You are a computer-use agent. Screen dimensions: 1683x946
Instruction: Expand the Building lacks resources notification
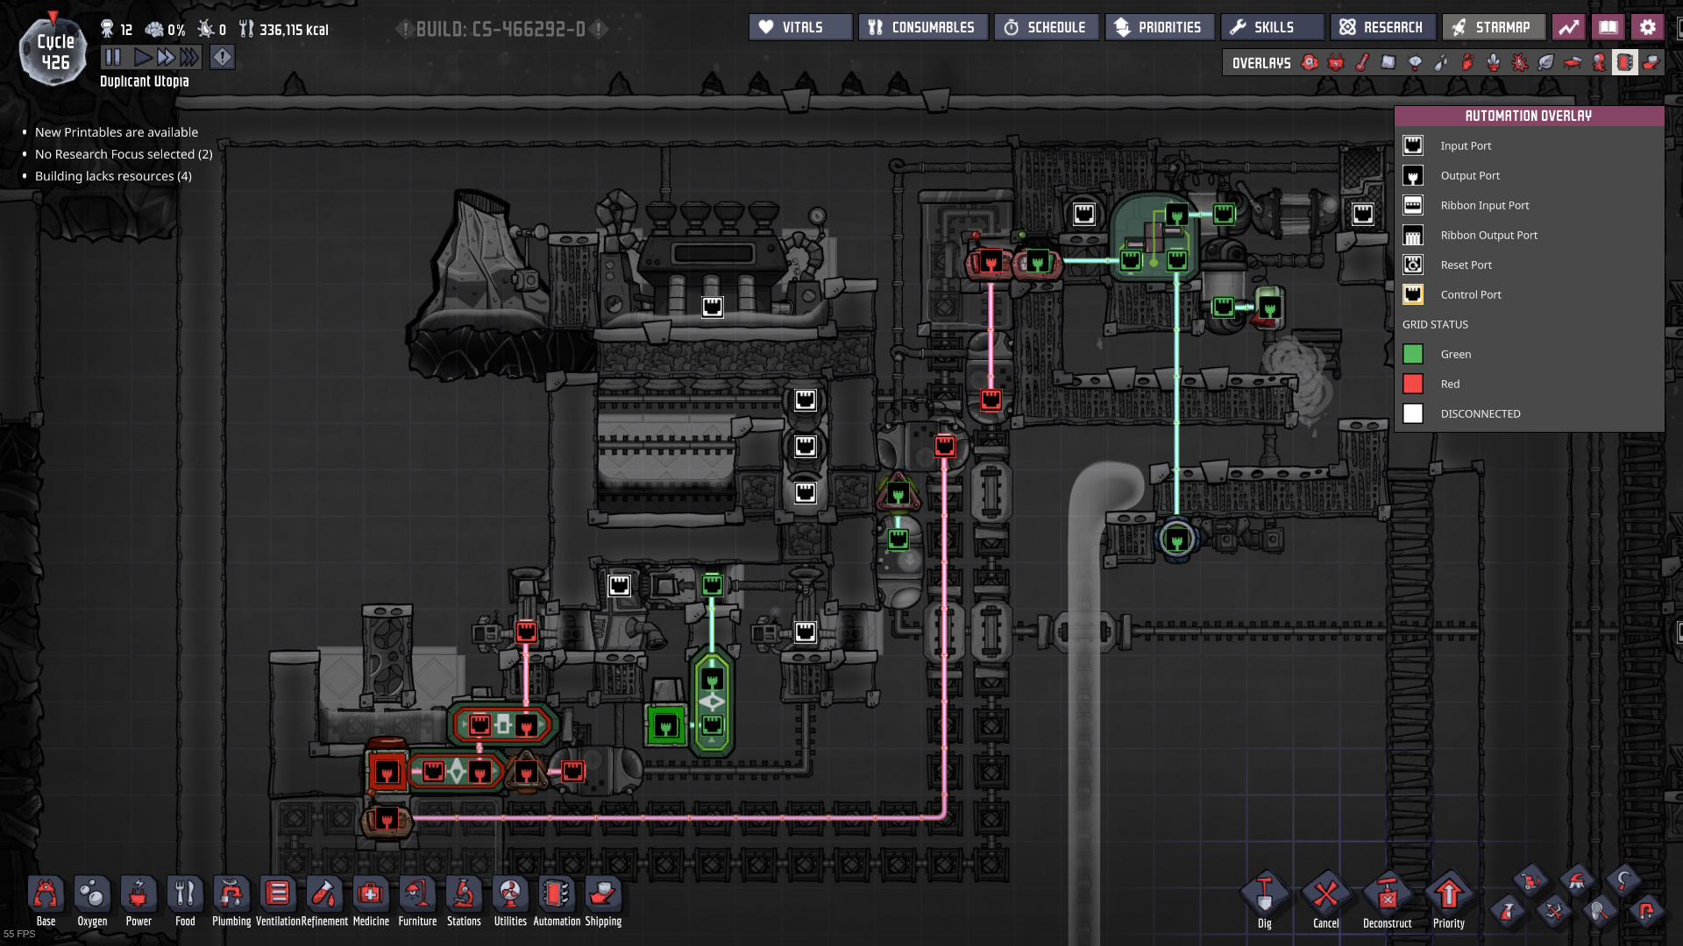(113, 176)
